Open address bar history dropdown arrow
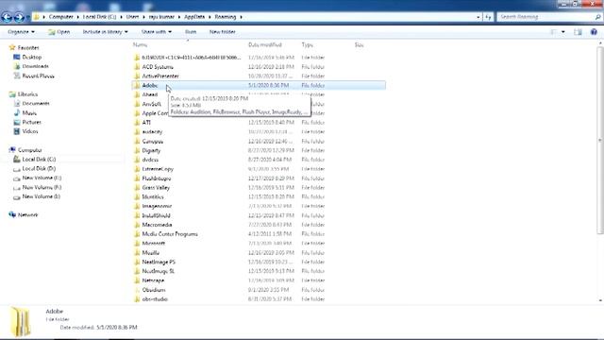The image size is (604, 340). [x=478, y=17]
